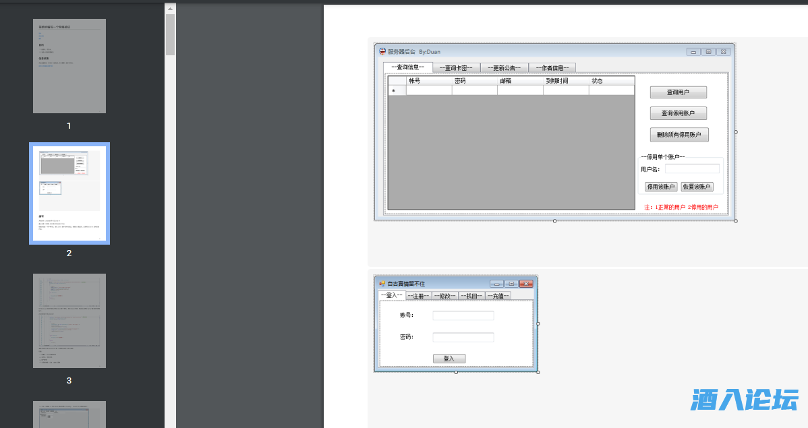
Task: Click the 自古真情留不住 window title icon
Action: (382, 284)
